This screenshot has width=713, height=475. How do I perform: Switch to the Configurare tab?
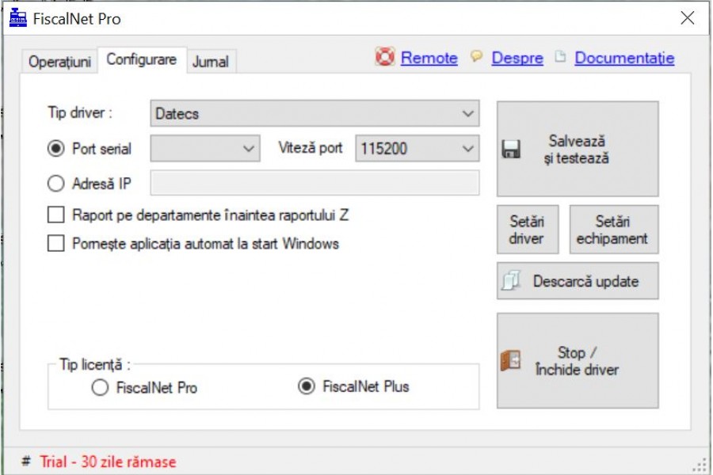click(x=142, y=59)
